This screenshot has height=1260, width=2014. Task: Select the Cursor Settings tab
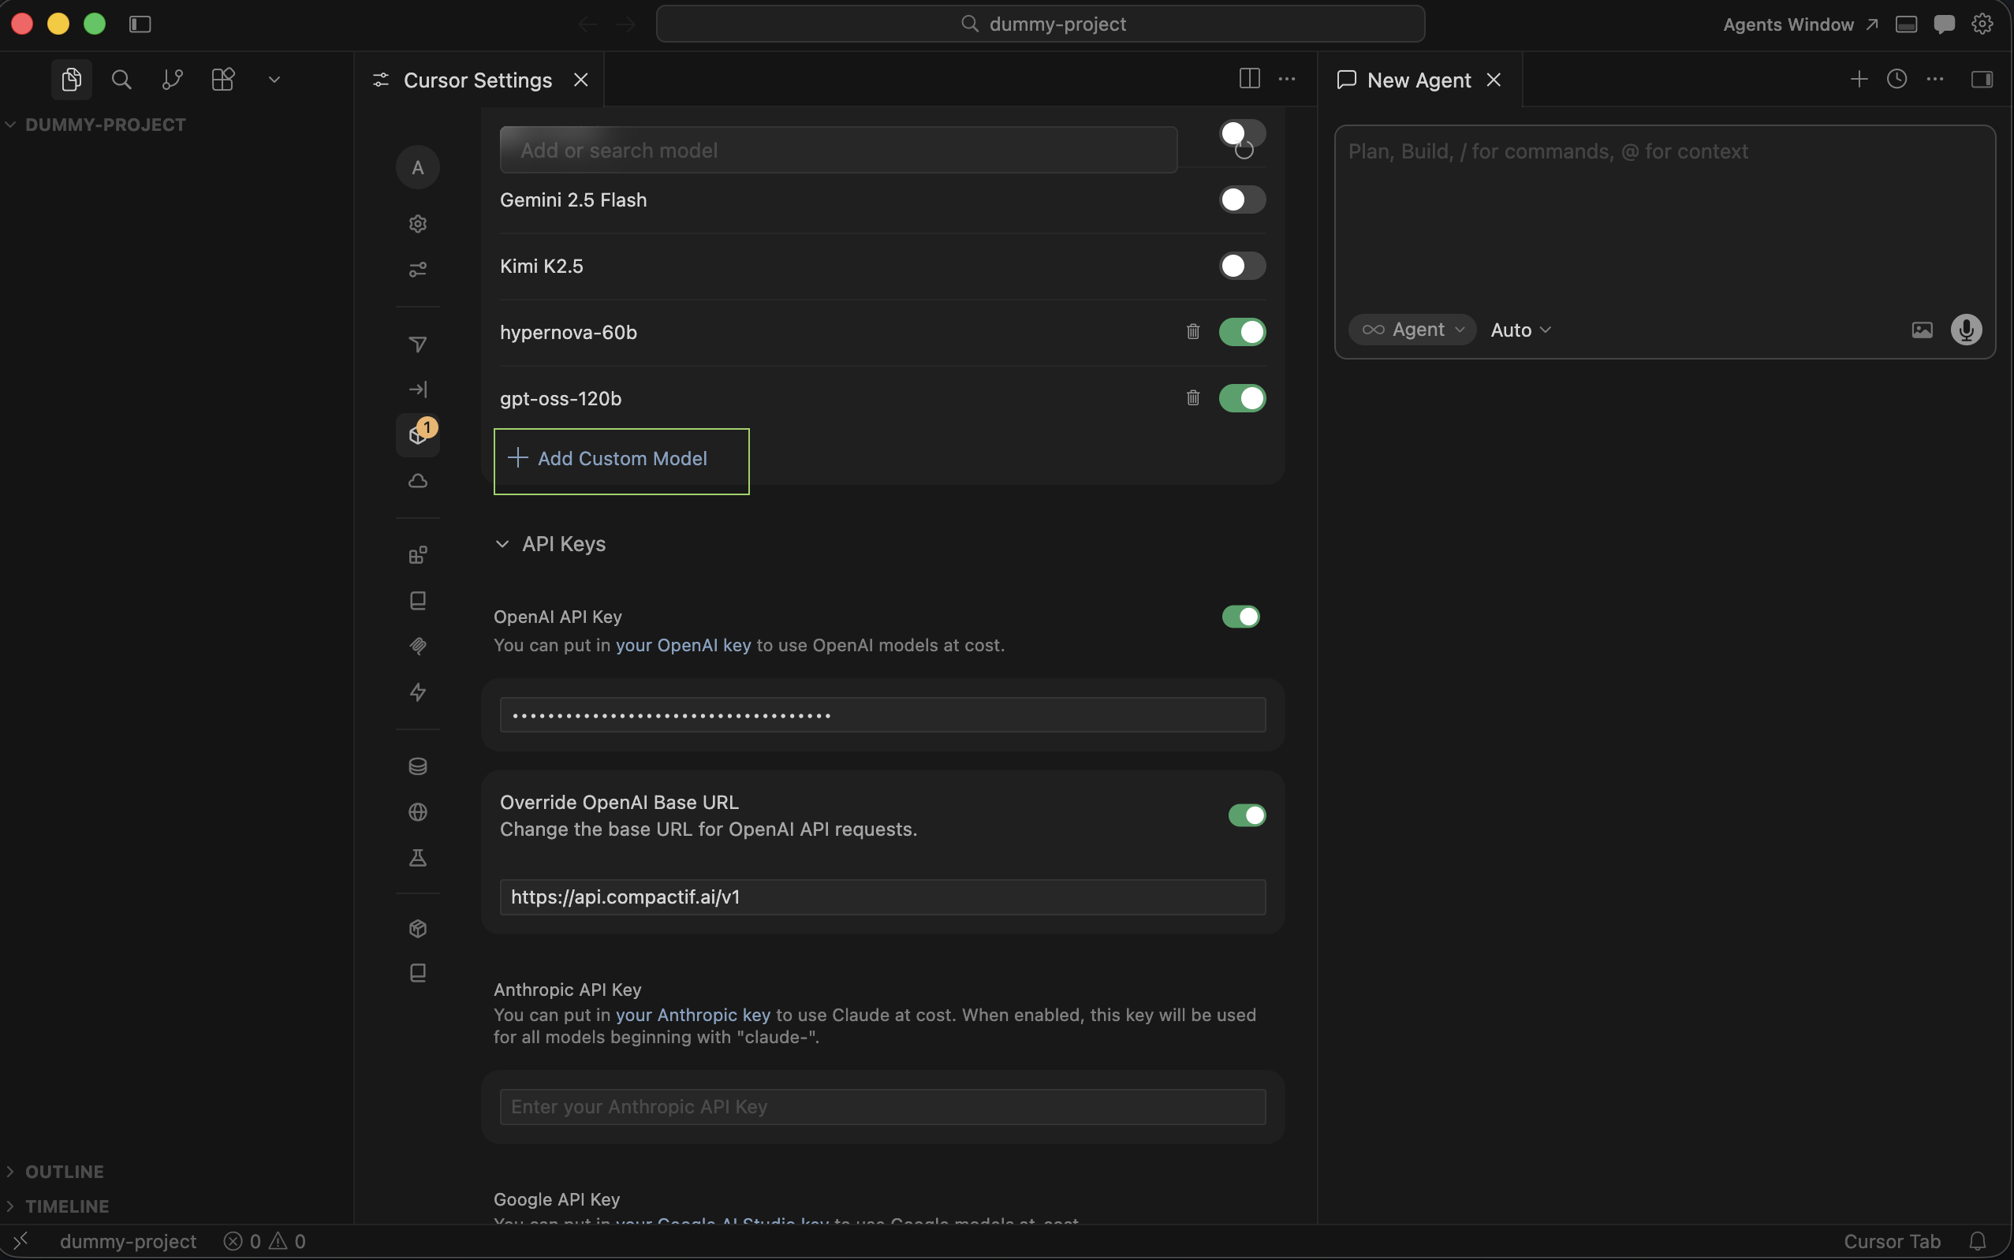(477, 80)
